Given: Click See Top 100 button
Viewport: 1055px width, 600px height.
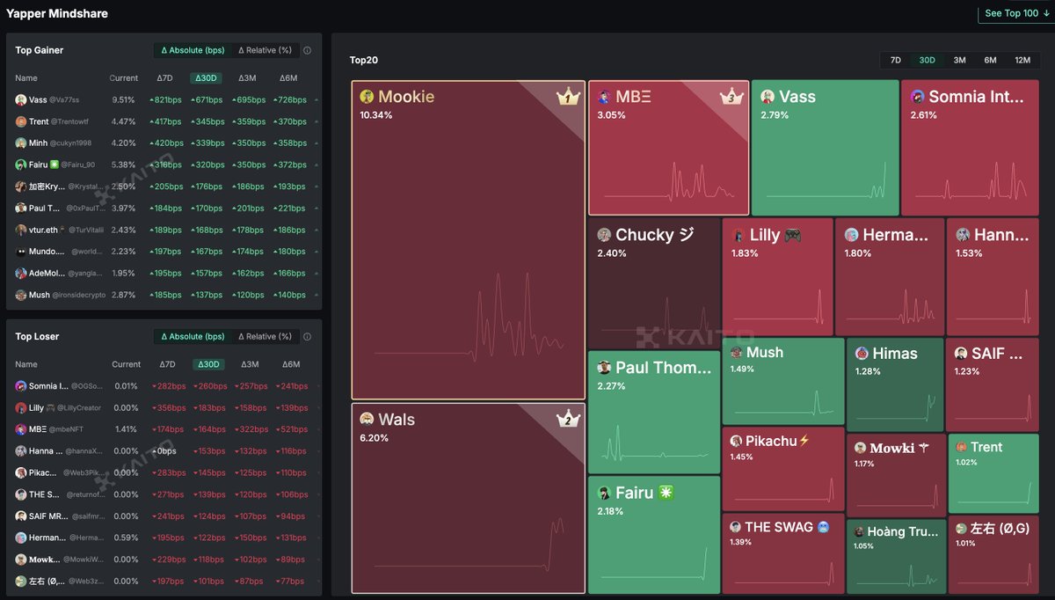Looking at the screenshot, I should [1016, 13].
